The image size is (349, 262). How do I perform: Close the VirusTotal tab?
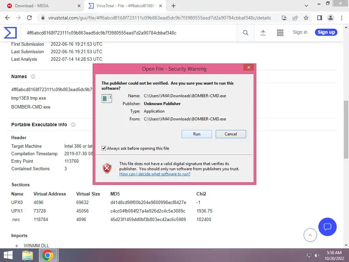pos(161,6)
